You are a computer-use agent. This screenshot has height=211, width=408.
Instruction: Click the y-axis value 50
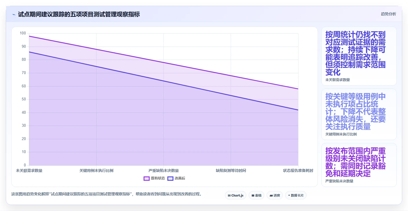click(x=24, y=99)
